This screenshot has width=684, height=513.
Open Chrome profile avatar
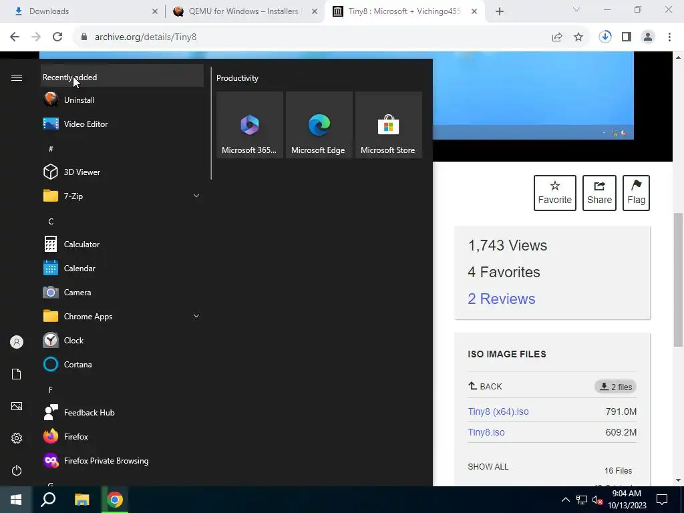pos(648,37)
